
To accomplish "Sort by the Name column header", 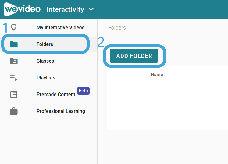I will click(x=157, y=75).
